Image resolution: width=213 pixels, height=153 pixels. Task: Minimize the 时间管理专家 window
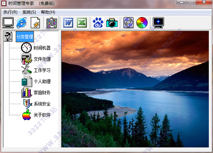(181, 2)
